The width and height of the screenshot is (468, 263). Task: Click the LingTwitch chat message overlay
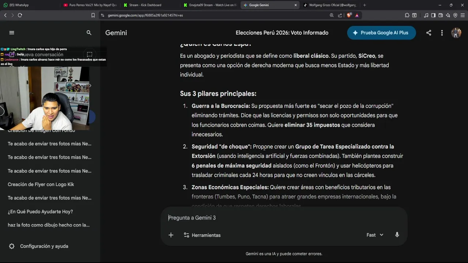click(34, 49)
